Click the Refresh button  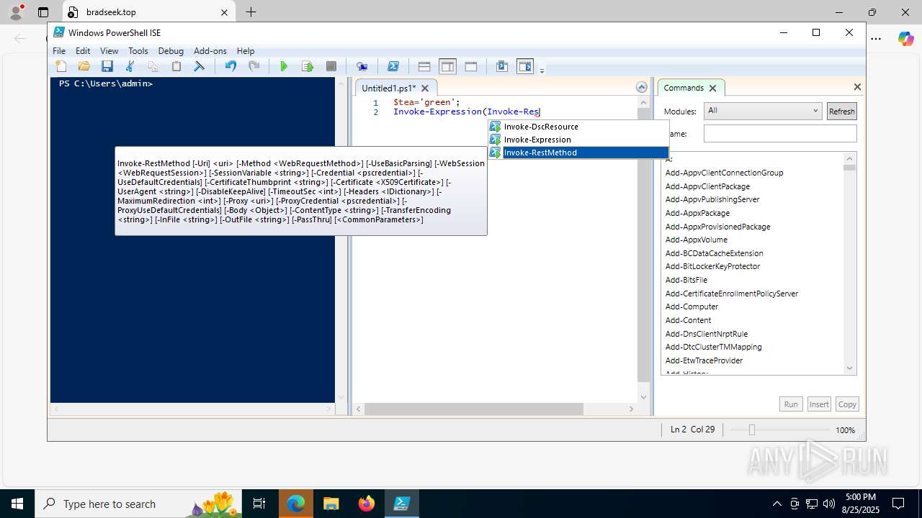[841, 111]
